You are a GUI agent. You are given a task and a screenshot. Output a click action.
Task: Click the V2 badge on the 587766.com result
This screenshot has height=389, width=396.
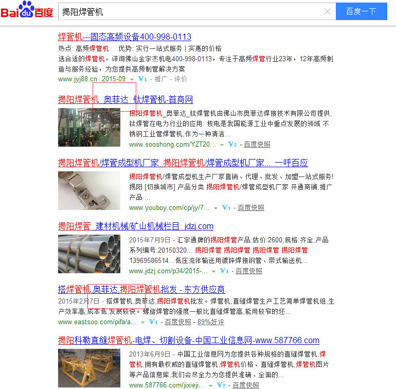click(x=221, y=385)
